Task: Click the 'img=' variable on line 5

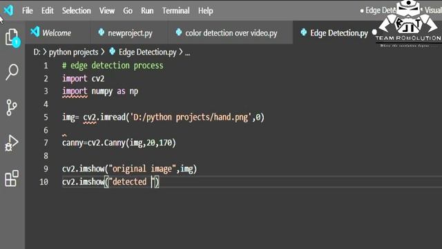Action: (70, 117)
